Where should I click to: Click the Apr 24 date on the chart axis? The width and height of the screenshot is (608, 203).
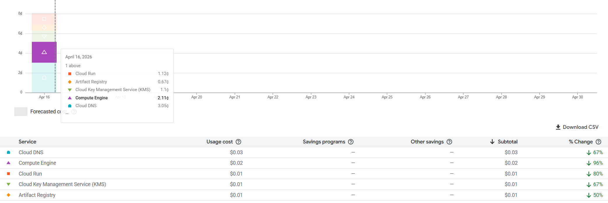(349, 97)
